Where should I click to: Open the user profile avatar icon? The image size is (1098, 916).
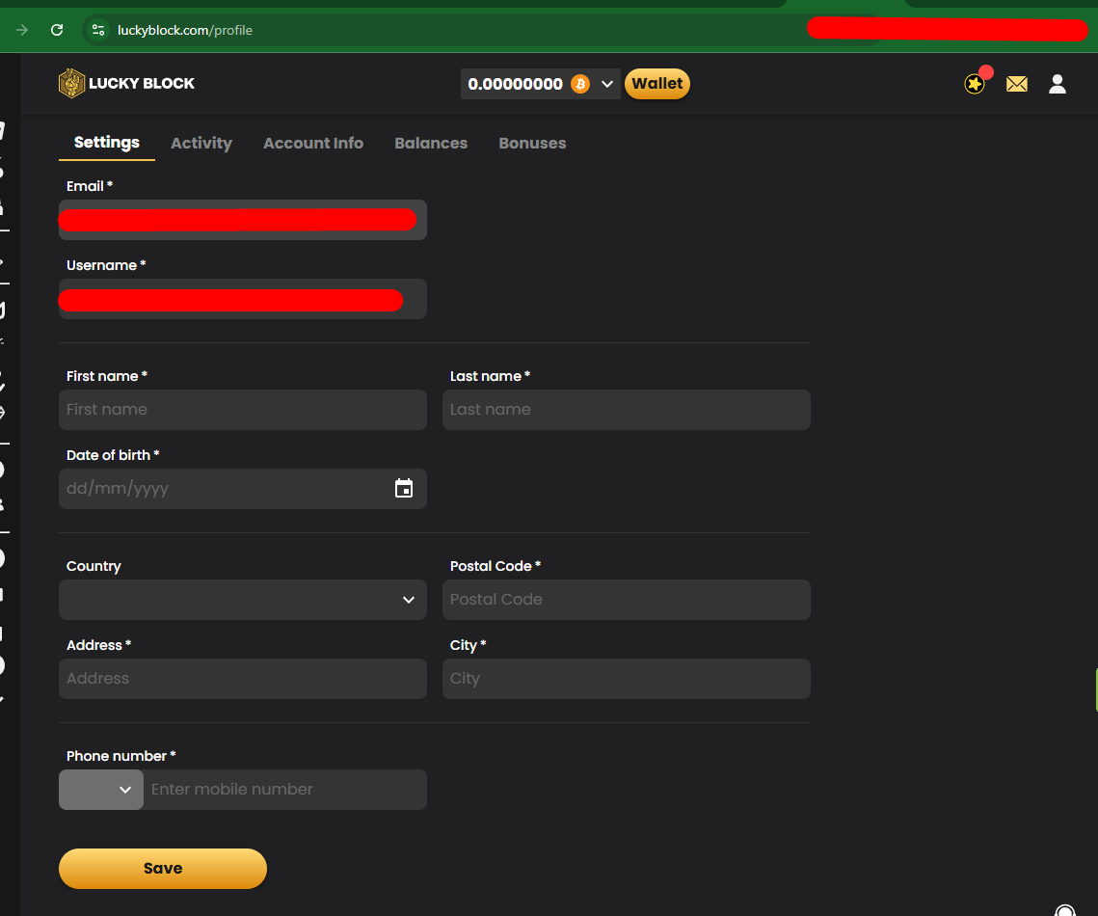tap(1057, 85)
